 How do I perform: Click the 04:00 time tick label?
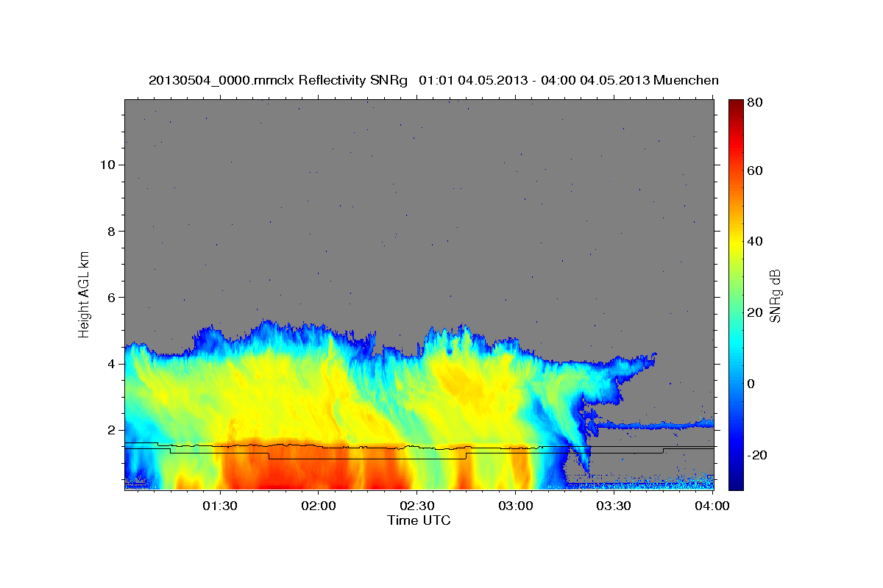pyautogui.click(x=712, y=506)
